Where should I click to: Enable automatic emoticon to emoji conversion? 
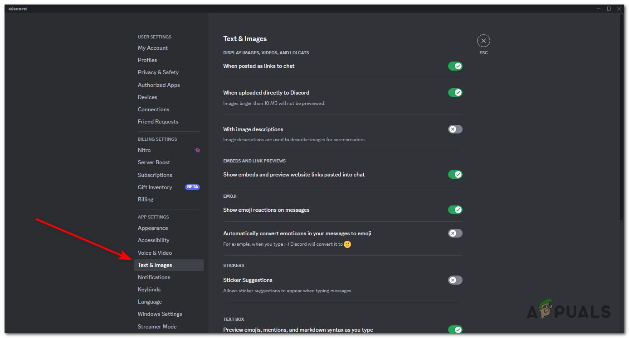tap(455, 233)
